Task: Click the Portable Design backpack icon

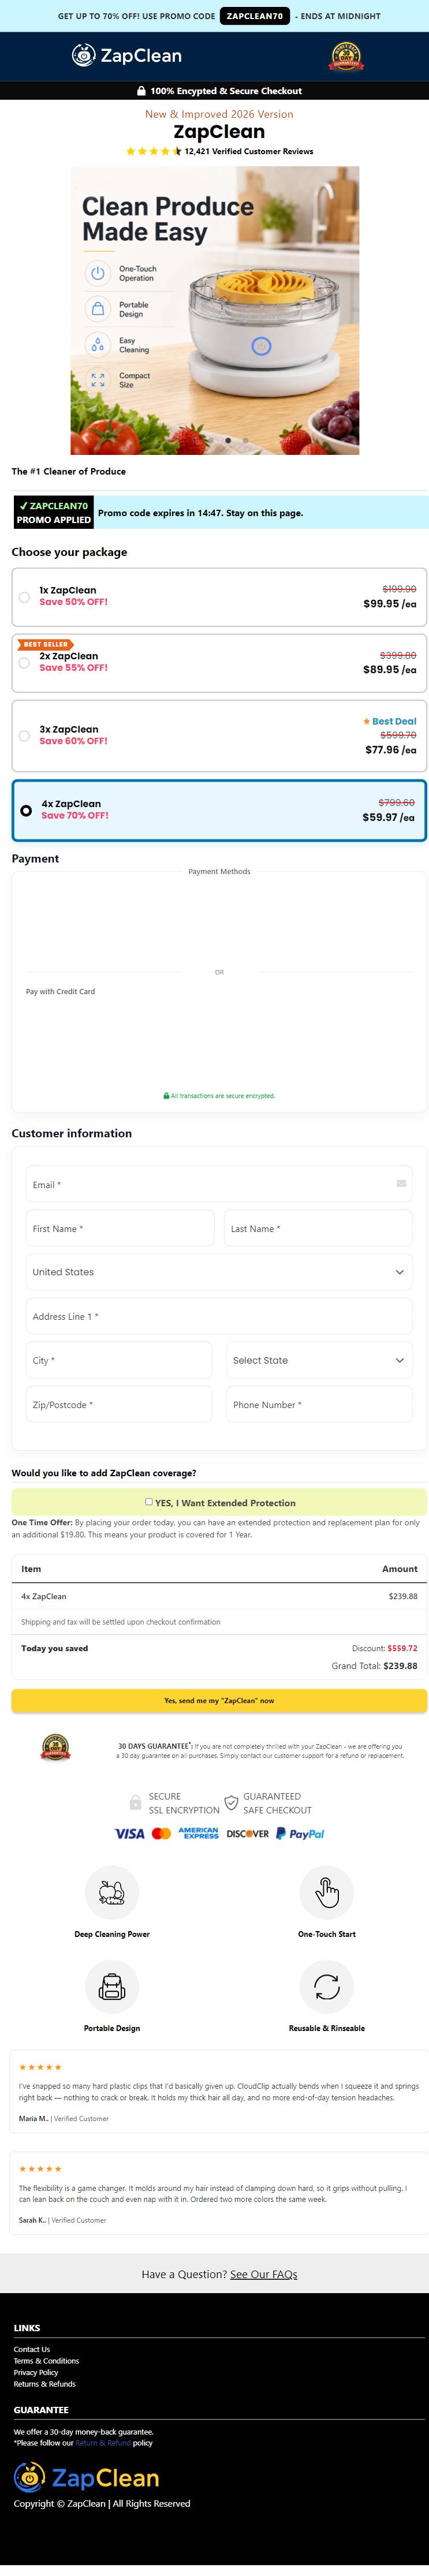Action: [112, 1986]
